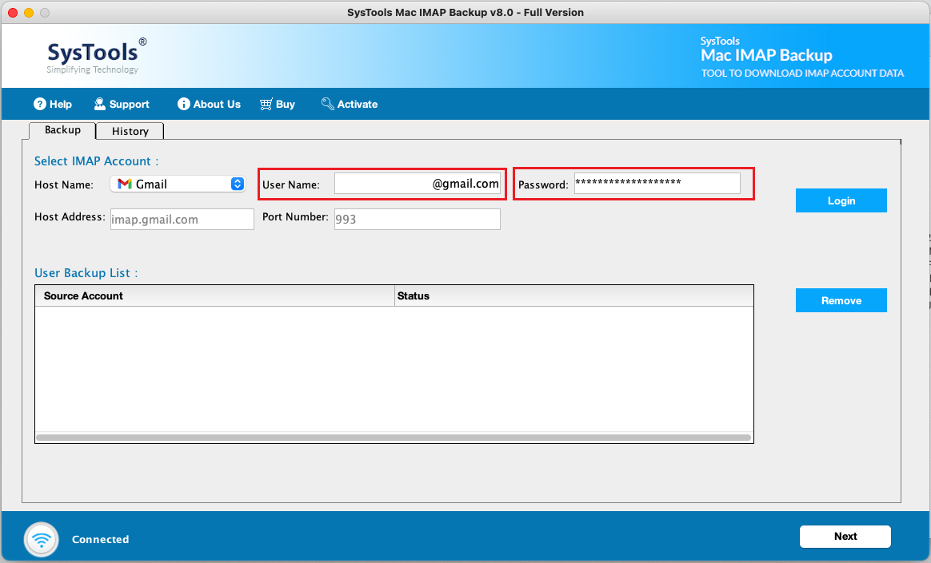
Task: Click the horizontal scrollbar of backup list
Action: click(394, 438)
